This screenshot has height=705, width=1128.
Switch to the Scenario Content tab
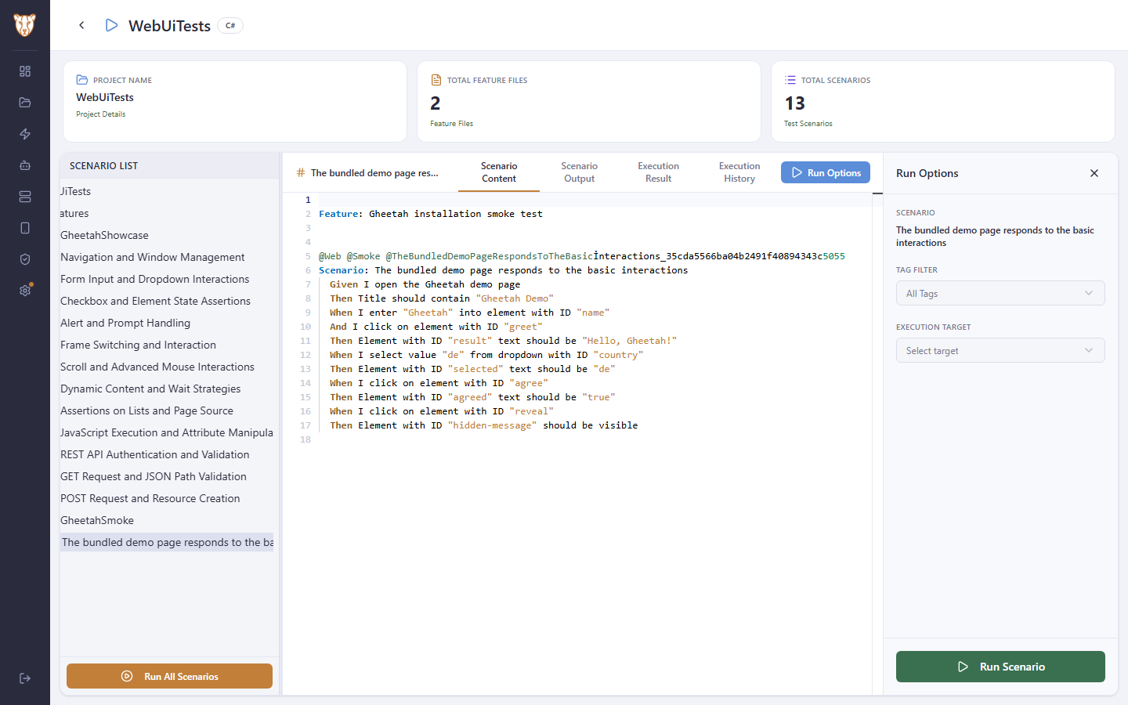[x=499, y=172]
